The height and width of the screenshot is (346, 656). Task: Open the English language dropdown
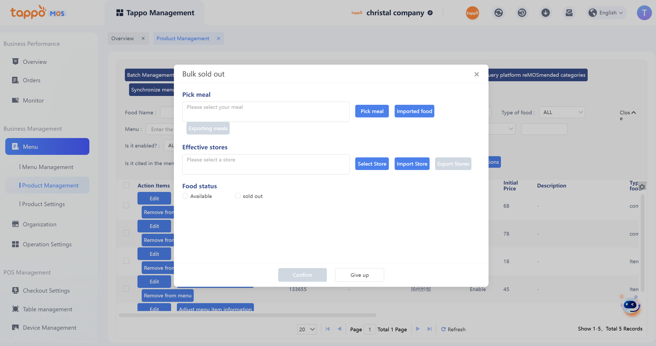pyautogui.click(x=607, y=13)
